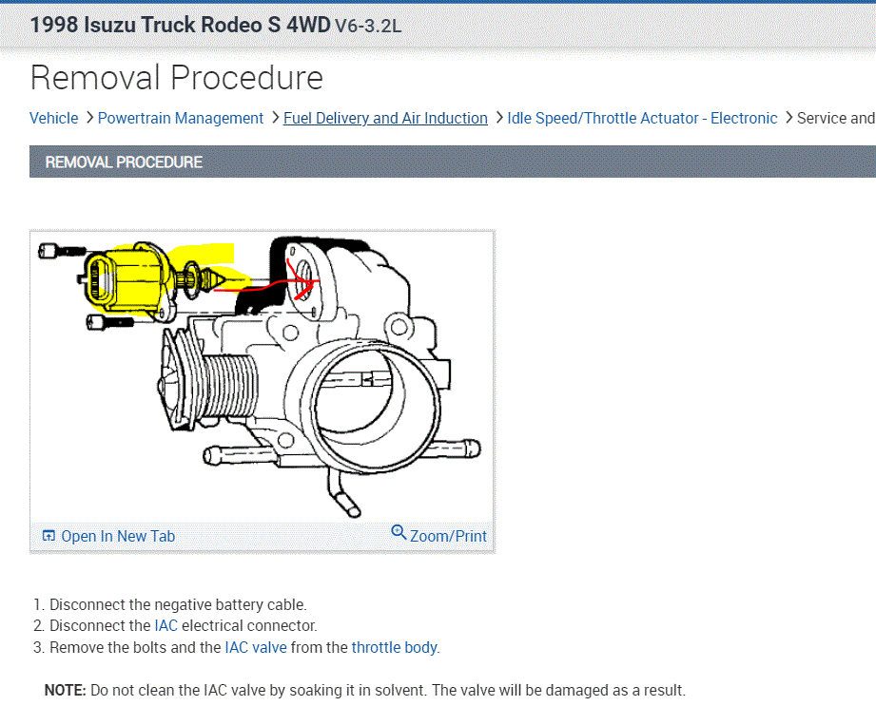The width and height of the screenshot is (876, 725).
Task: Open the throttle body link in step 3
Action: 394,647
